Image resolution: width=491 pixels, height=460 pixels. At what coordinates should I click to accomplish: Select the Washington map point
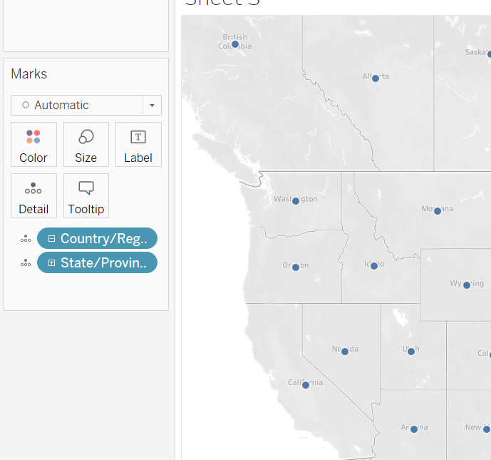pos(296,201)
